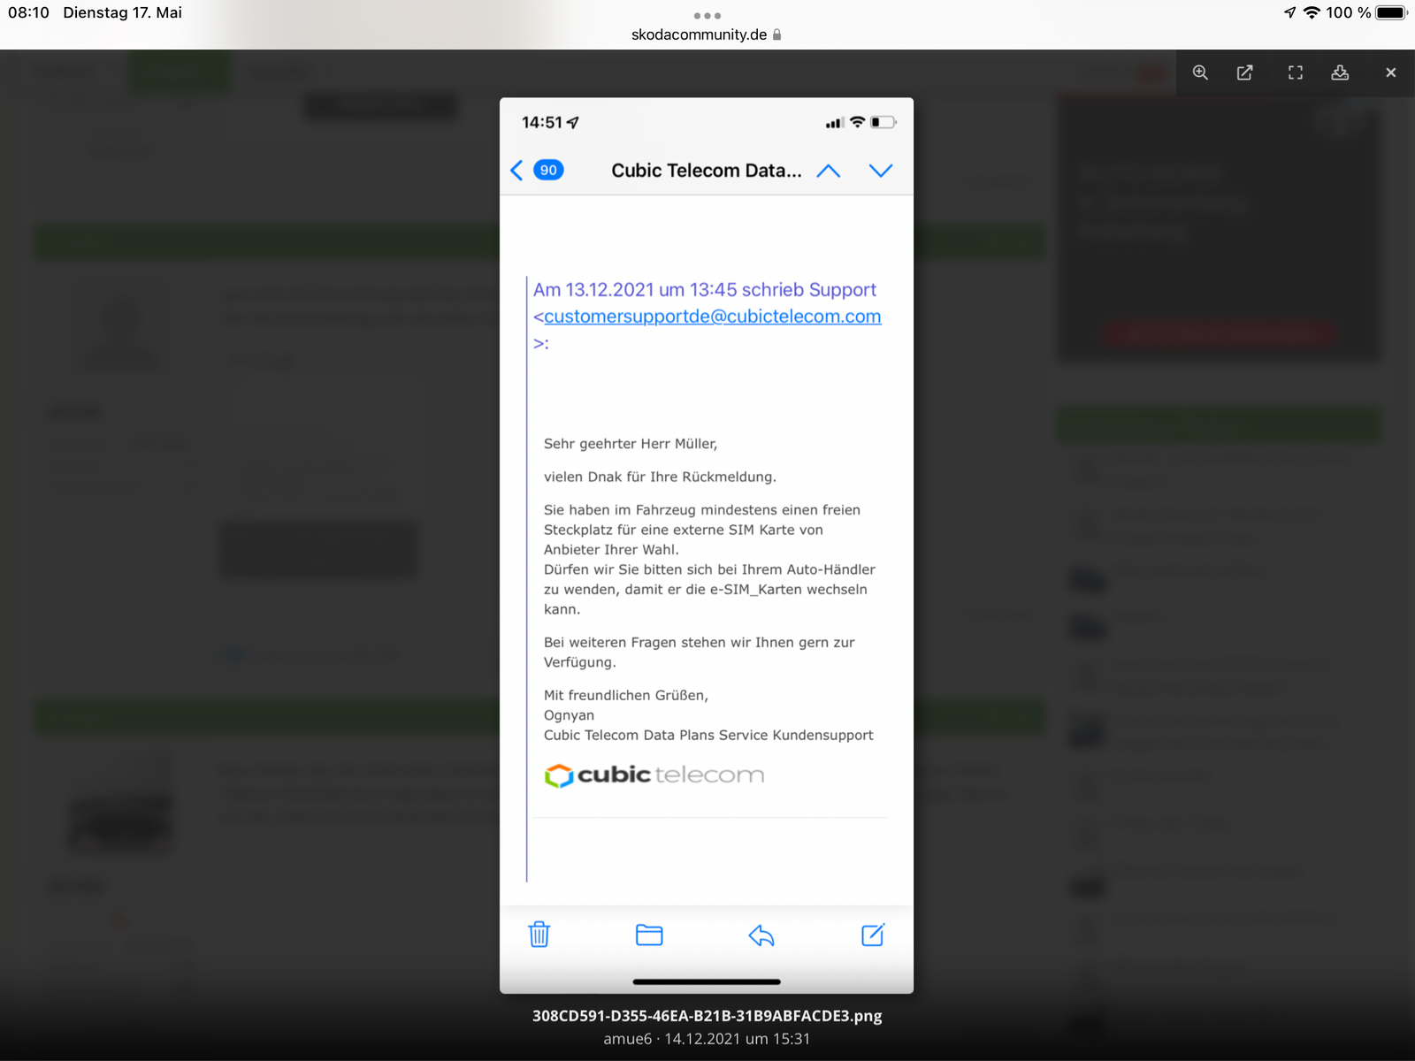Click the folder icon below the email
The width and height of the screenshot is (1415, 1061).
649,935
